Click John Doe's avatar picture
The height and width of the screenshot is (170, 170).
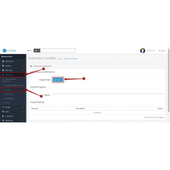[x=142, y=51]
